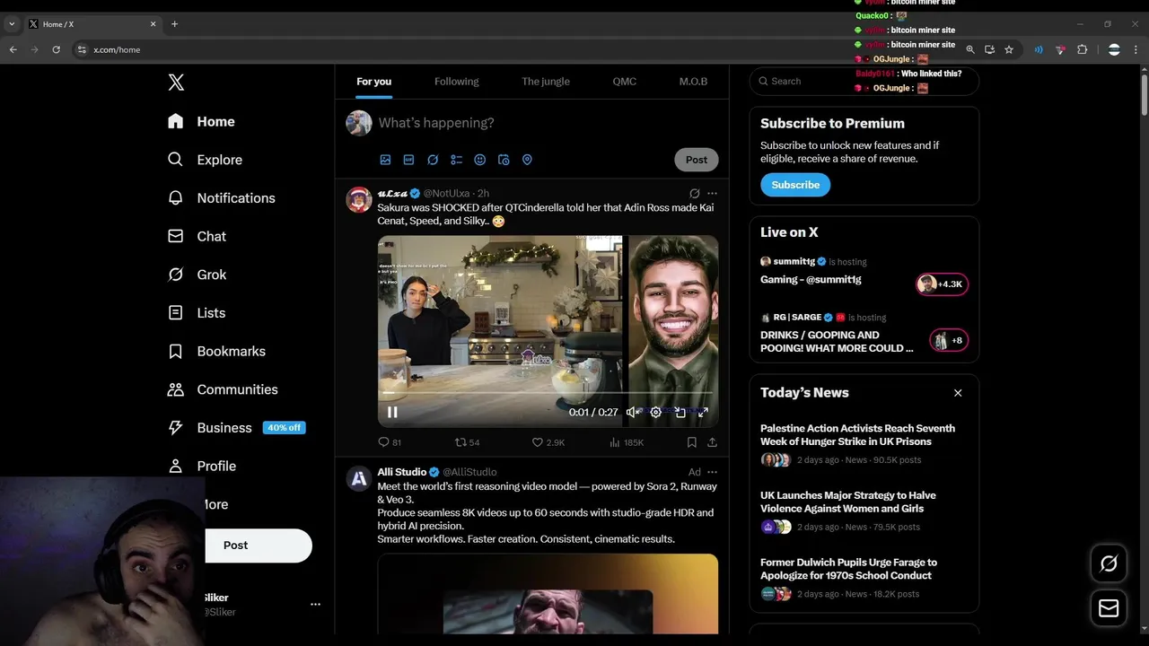The height and width of the screenshot is (646, 1149).
Task: Open more options on NotUlxa post
Action: [712, 193]
